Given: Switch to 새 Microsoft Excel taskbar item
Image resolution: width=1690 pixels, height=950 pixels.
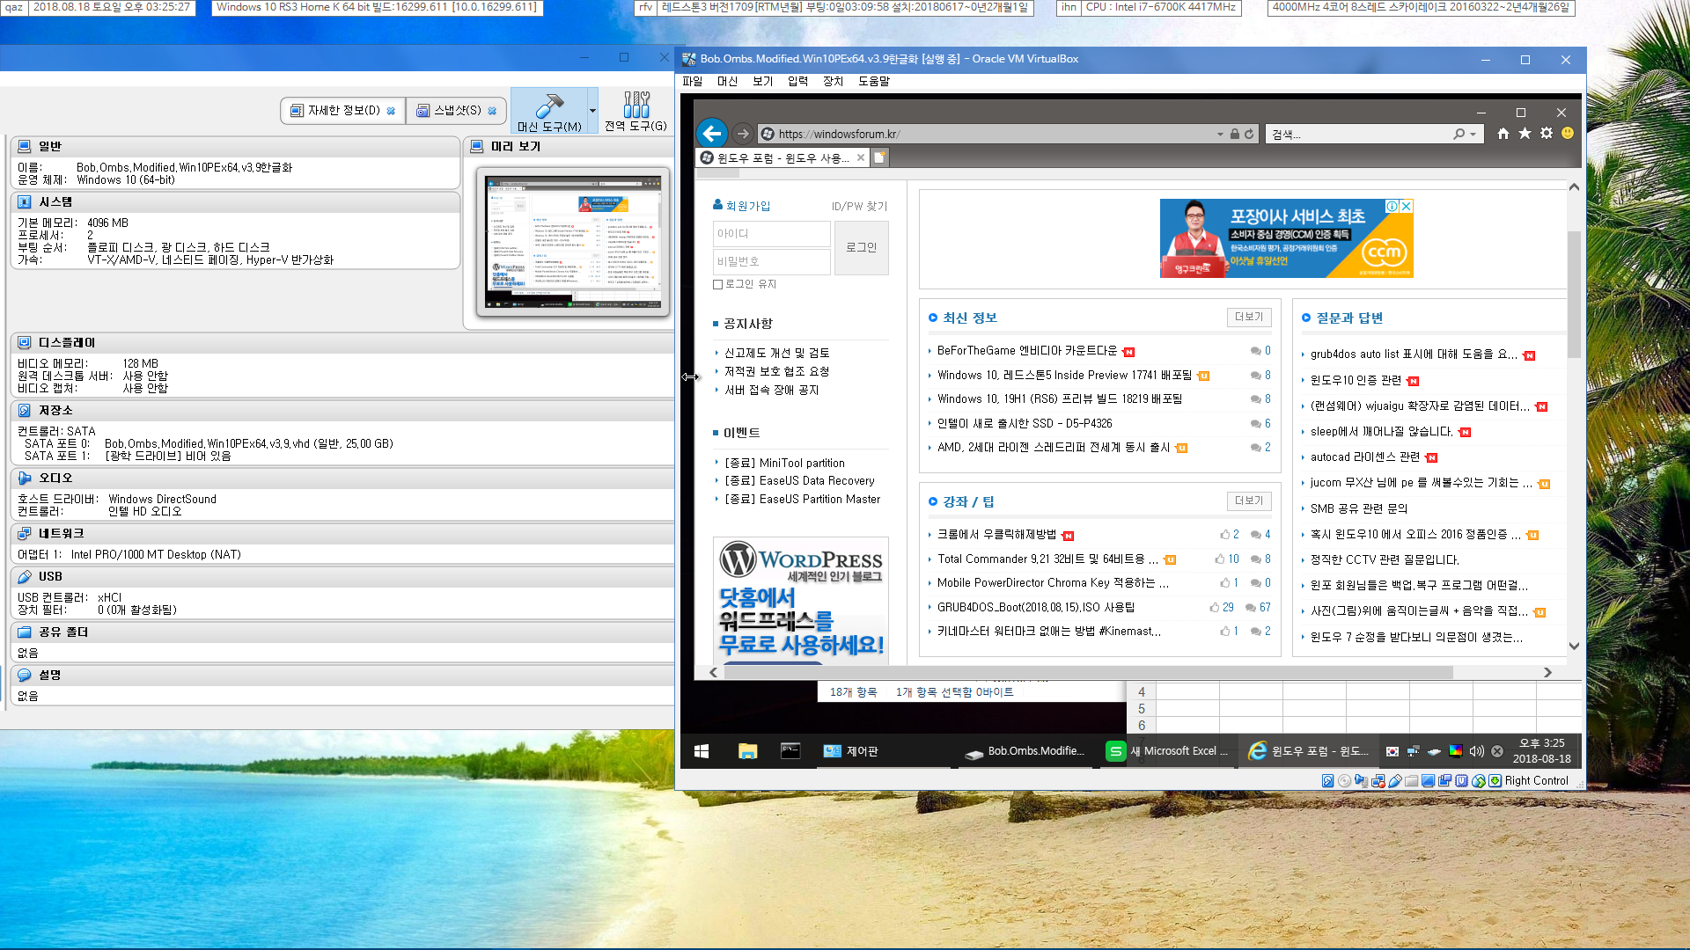Looking at the screenshot, I should pyautogui.click(x=1168, y=751).
